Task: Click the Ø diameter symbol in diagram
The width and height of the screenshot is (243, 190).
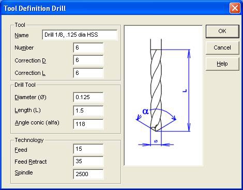Action: click(156, 141)
